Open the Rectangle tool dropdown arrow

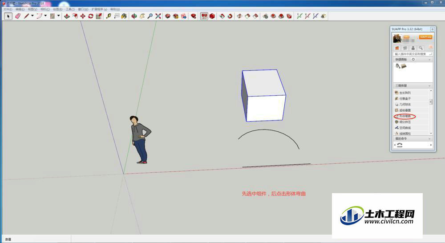(58, 16)
